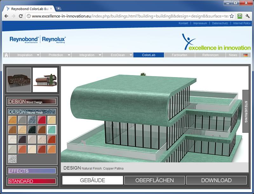Click the Datenschutz link
254x194 pixels.
coord(220,23)
